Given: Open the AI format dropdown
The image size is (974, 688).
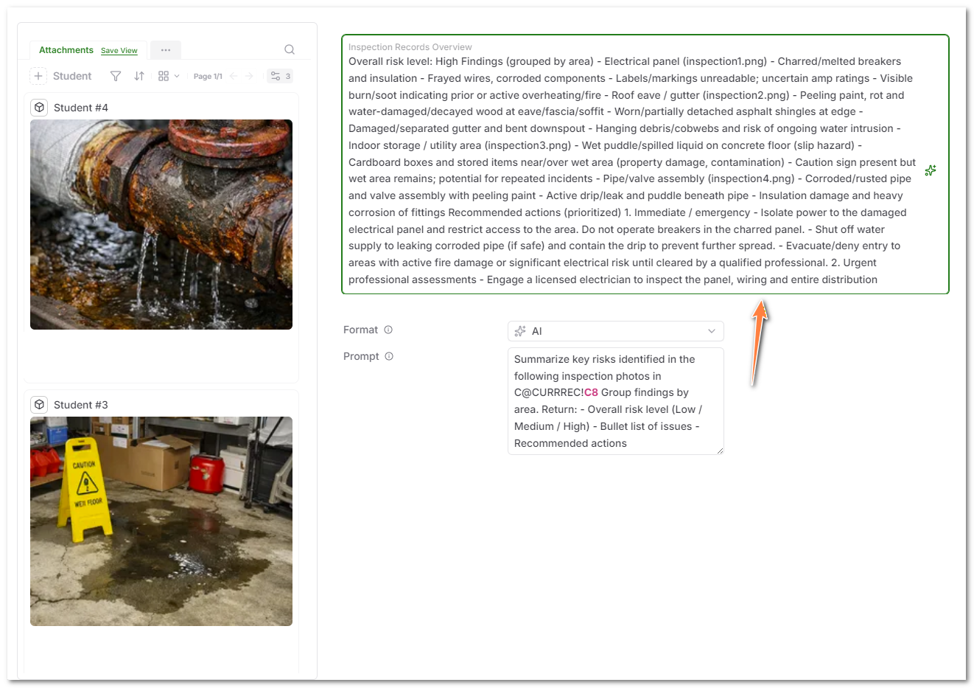Looking at the screenshot, I should tap(615, 330).
